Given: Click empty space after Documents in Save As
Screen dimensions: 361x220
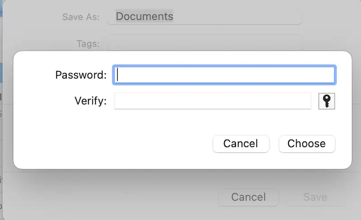Looking at the screenshot, I should [x=239, y=17].
